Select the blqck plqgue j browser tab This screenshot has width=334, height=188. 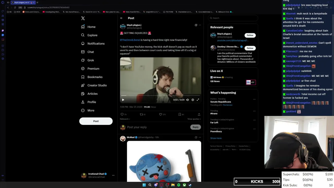pyautogui.click(x=23, y=2)
